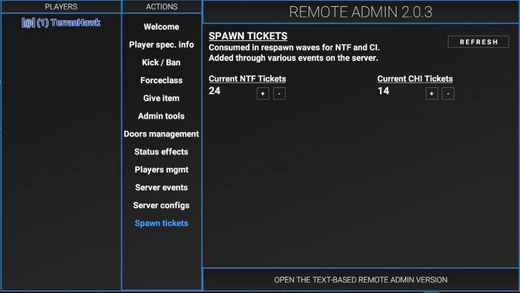Viewport: 520px width, 293px height.
Task: Switch to Admin tools
Action: point(162,116)
